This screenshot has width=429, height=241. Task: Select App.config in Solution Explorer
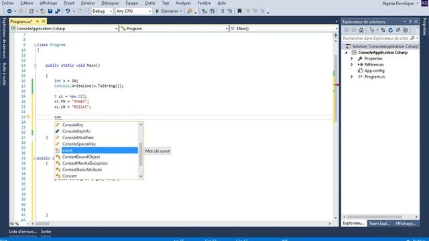pyautogui.click(x=374, y=71)
